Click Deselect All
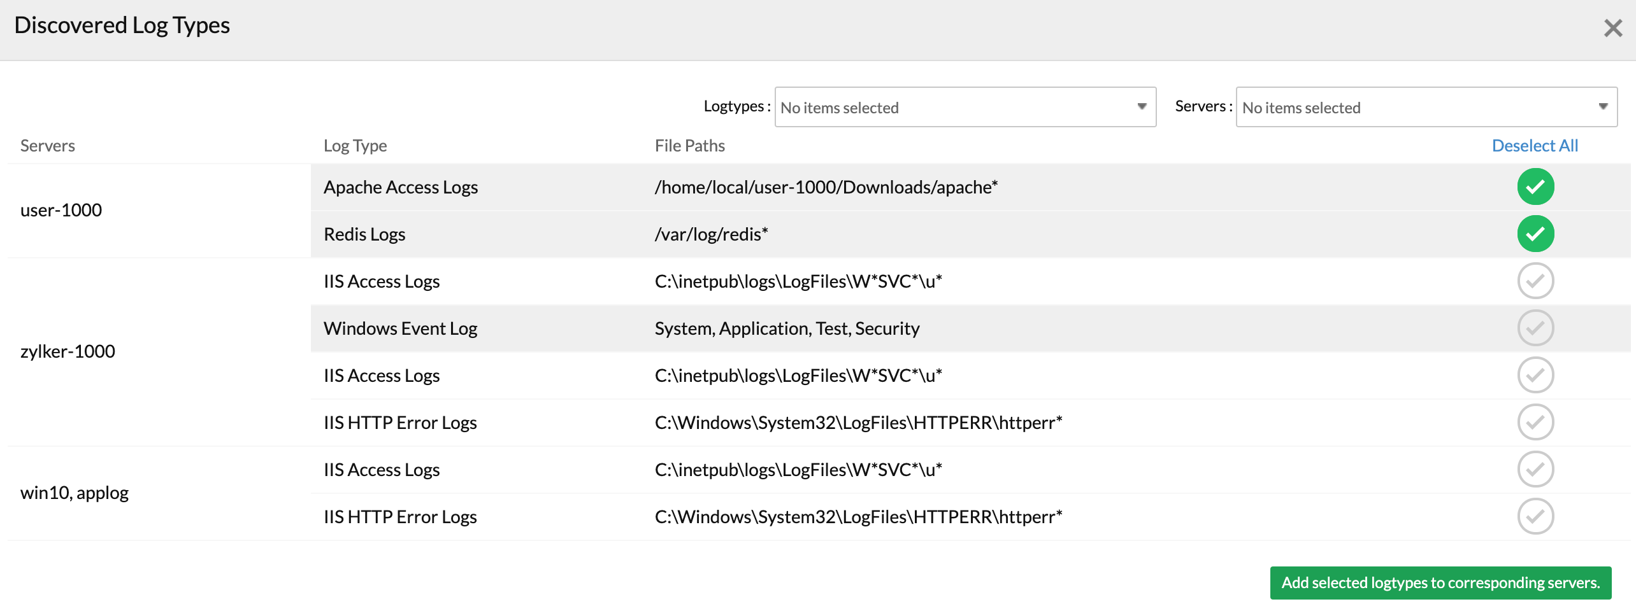This screenshot has height=611, width=1636. pyautogui.click(x=1536, y=145)
